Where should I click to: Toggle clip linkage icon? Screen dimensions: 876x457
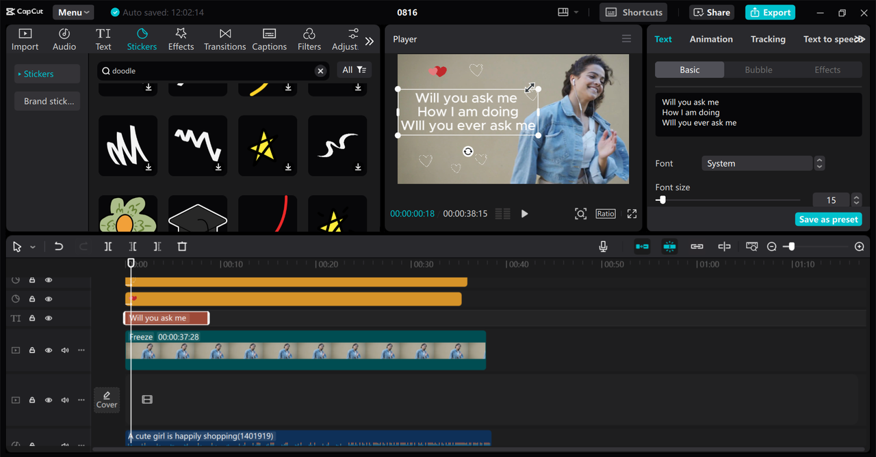pyautogui.click(x=697, y=247)
